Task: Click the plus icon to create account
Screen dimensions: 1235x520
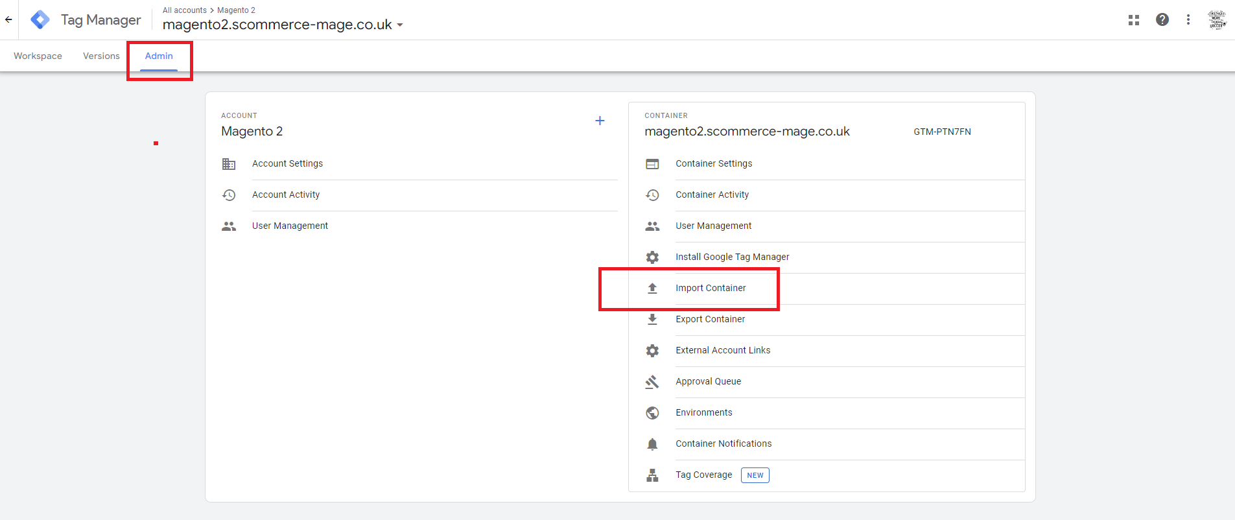Action: pos(600,121)
